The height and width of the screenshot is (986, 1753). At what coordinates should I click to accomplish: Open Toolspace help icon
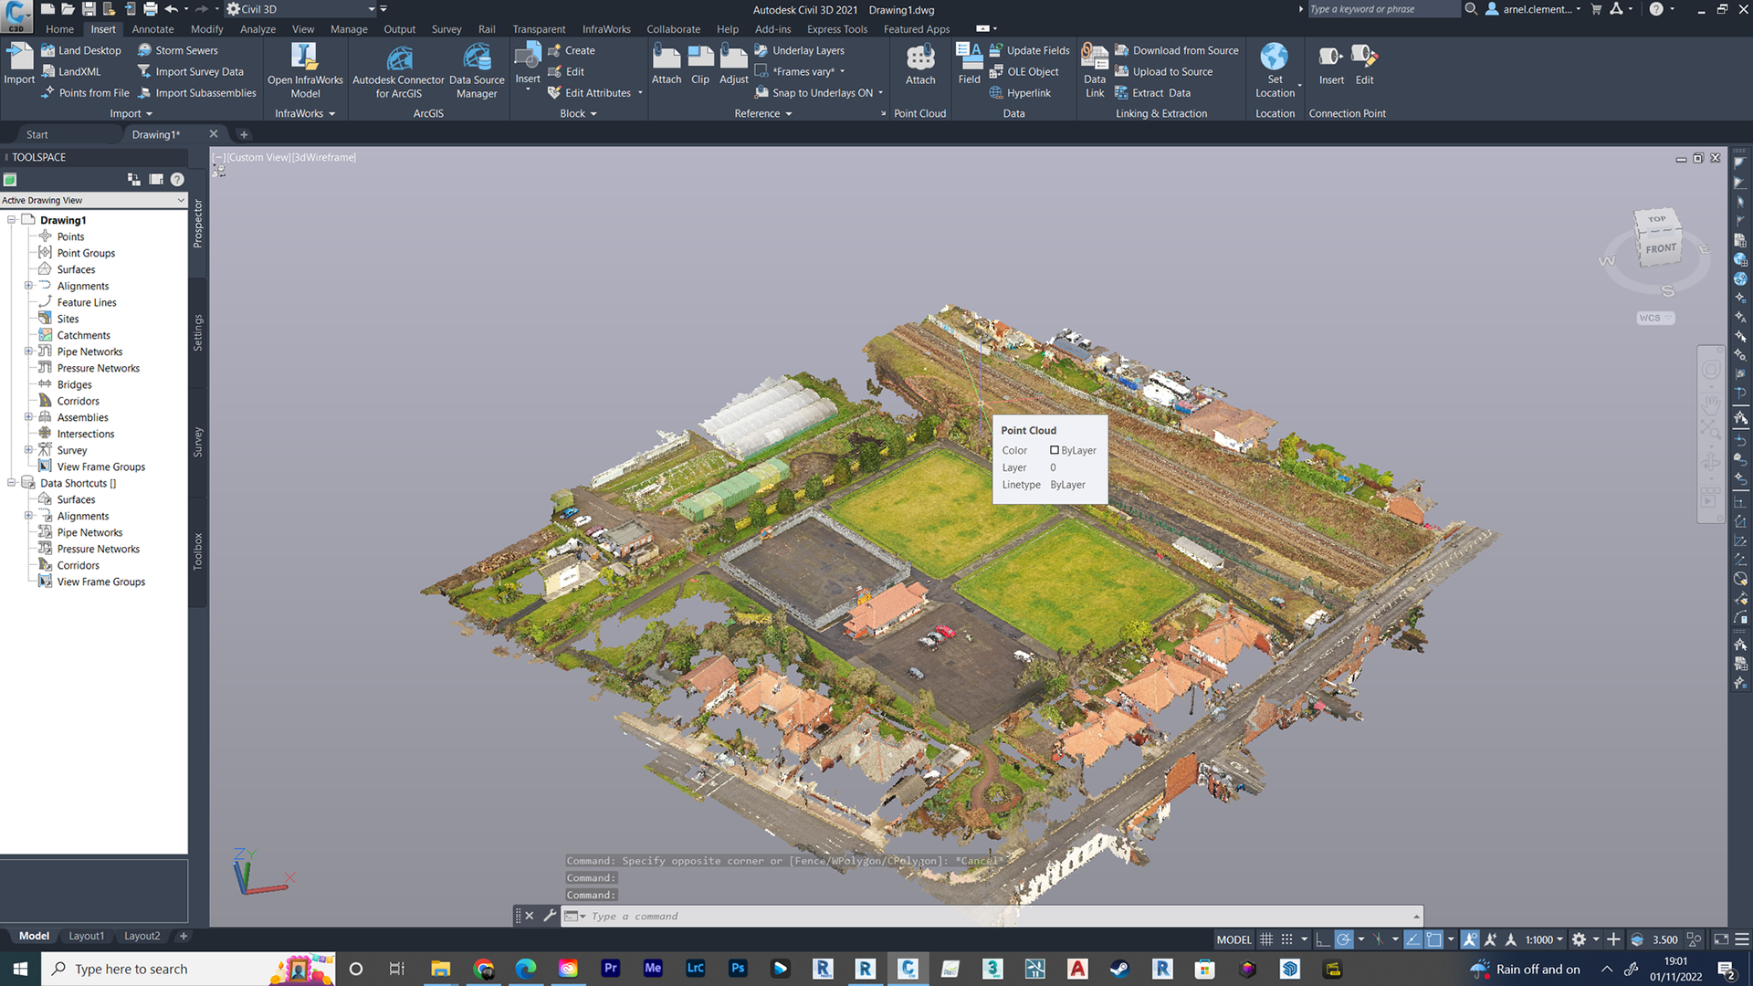177,179
